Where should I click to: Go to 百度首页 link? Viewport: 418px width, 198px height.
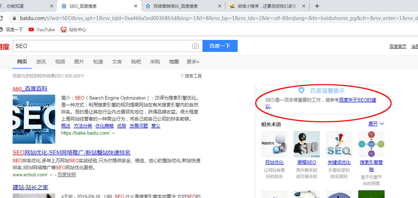coord(398,47)
